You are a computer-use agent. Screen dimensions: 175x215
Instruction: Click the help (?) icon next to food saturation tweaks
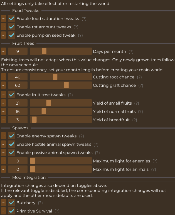(x=84, y=19)
